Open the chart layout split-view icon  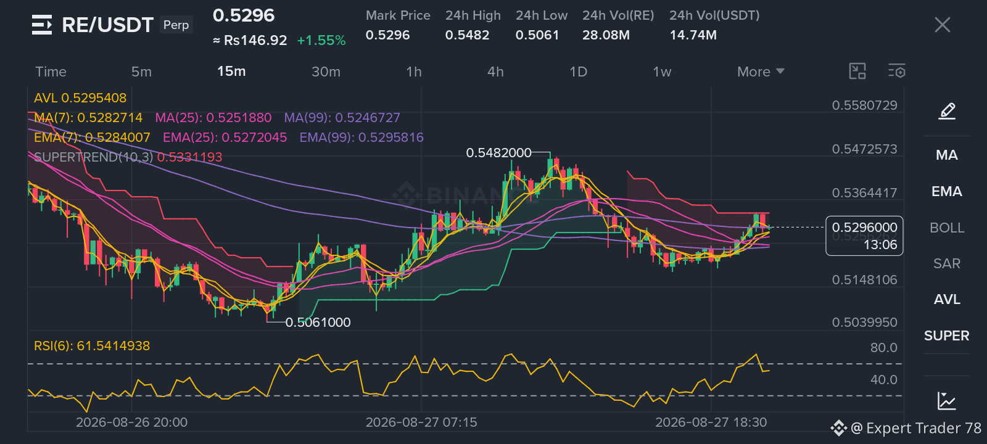[857, 72]
